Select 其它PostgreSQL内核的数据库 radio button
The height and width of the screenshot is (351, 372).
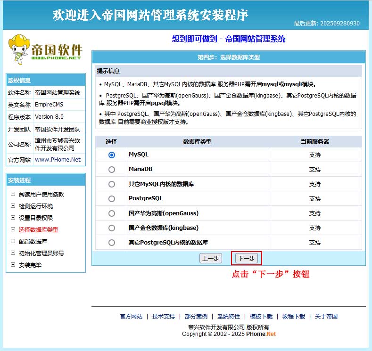point(112,243)
